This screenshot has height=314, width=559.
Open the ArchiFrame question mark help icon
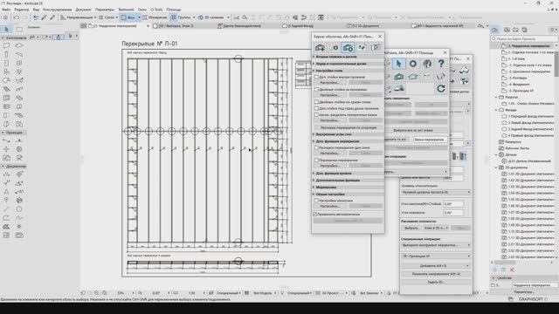441,64
